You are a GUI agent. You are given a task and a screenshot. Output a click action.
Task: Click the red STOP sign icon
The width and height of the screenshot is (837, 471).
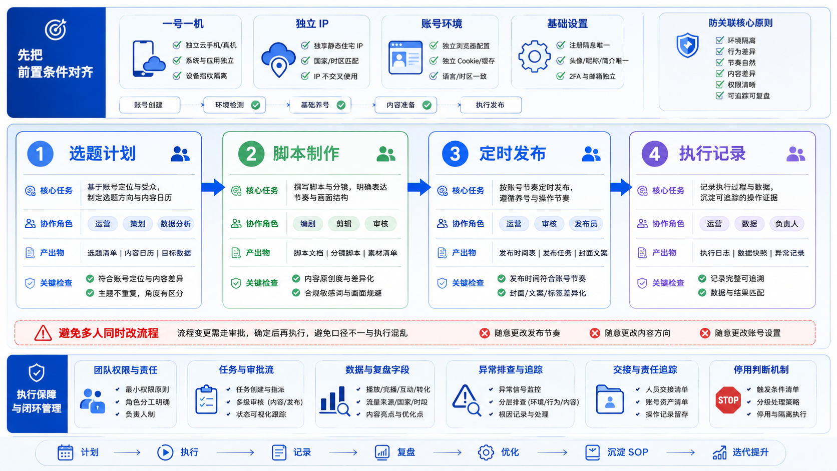[x=728, y=400]
